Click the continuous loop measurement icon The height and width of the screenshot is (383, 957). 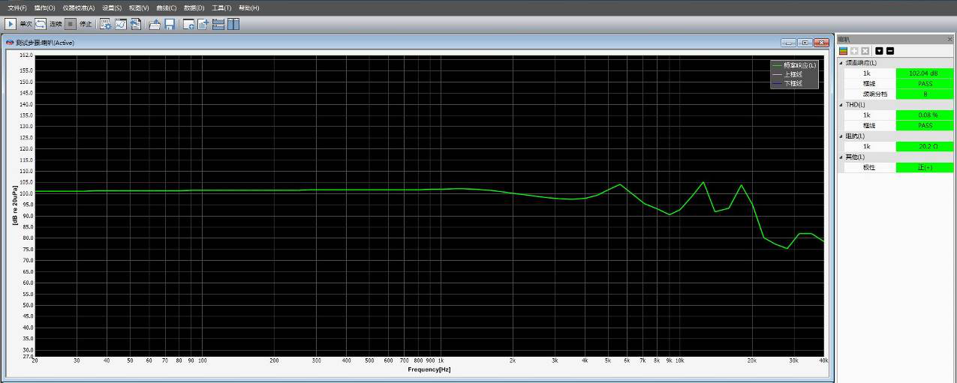pos(41,24)
